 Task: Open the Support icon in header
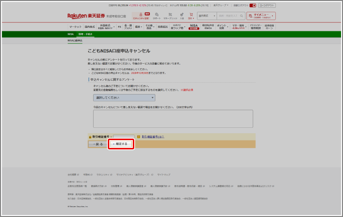pos(157,16)
